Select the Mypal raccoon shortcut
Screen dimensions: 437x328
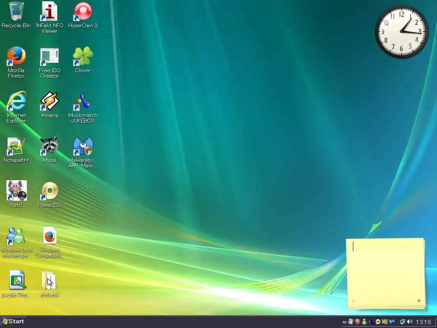click(x=50, y=149)
